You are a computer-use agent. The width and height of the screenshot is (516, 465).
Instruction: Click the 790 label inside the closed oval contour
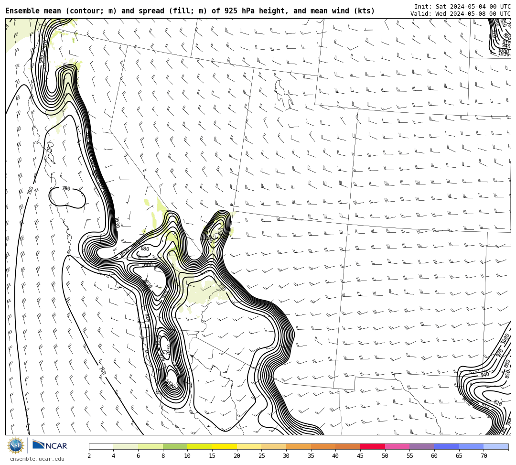pos(66,189)
